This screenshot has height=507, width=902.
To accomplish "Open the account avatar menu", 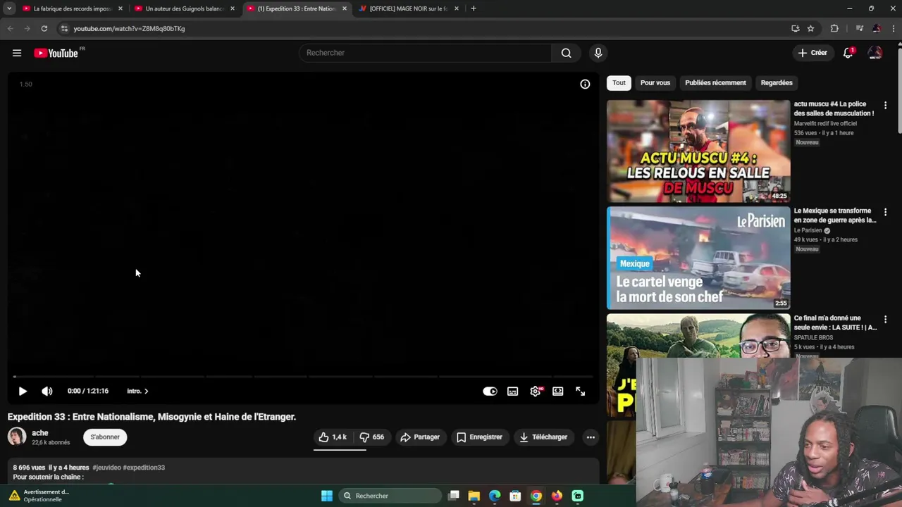I will coord(875,53).
